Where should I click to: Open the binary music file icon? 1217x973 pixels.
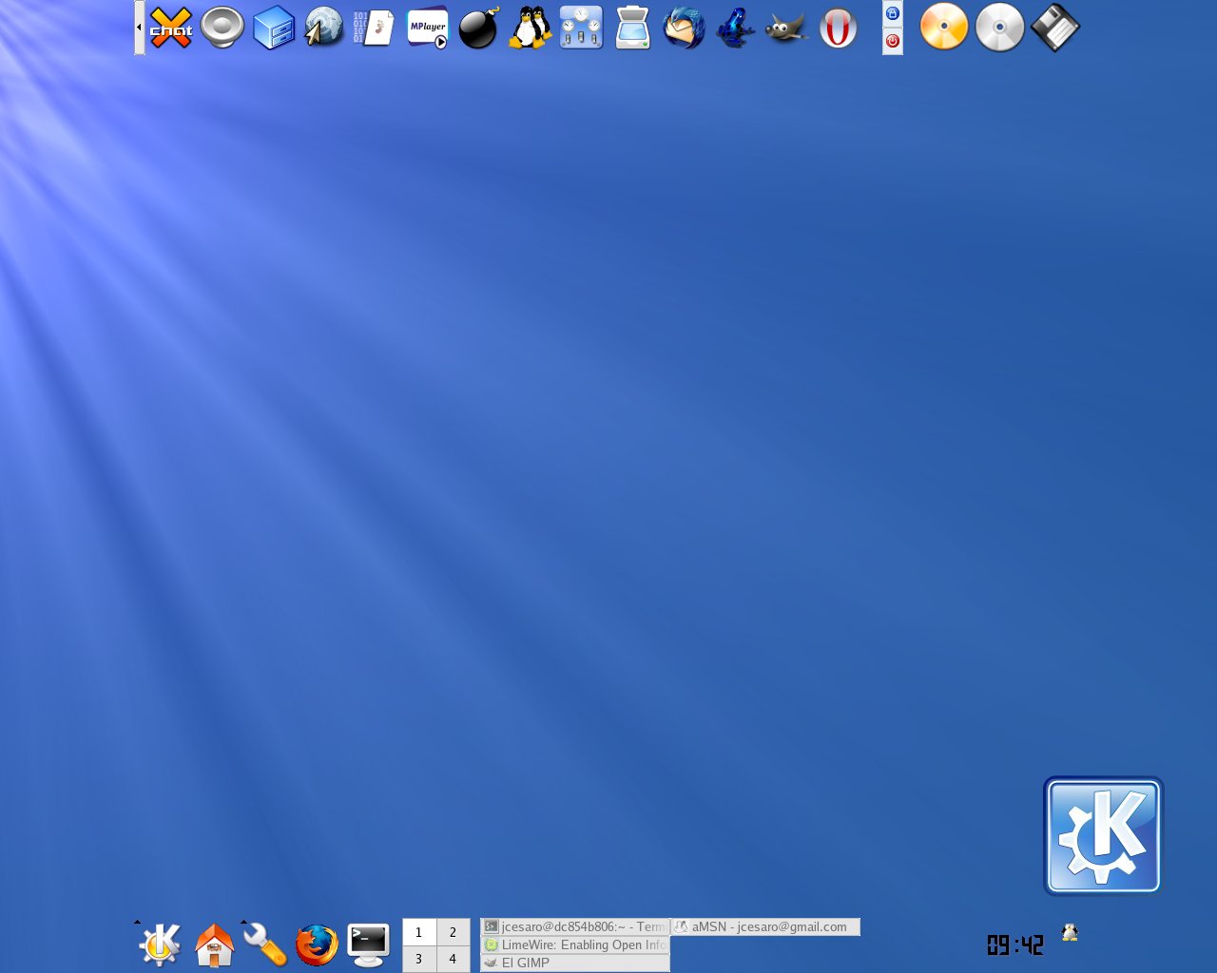pos(374,28)
